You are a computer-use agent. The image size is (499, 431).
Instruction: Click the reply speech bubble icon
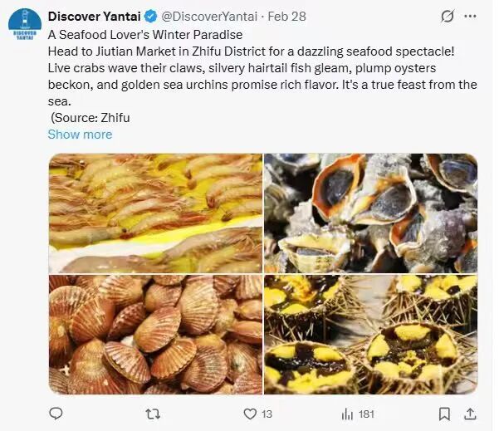coord(56,414)
